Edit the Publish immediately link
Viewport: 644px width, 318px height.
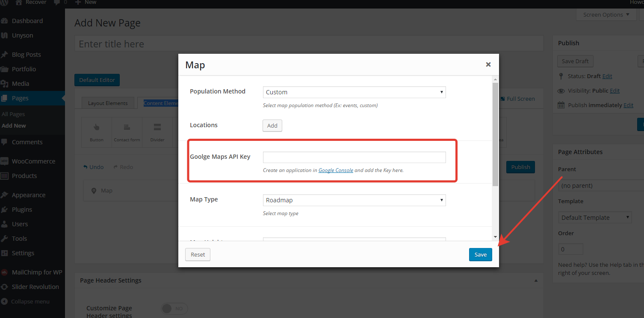tap(629, 105)
